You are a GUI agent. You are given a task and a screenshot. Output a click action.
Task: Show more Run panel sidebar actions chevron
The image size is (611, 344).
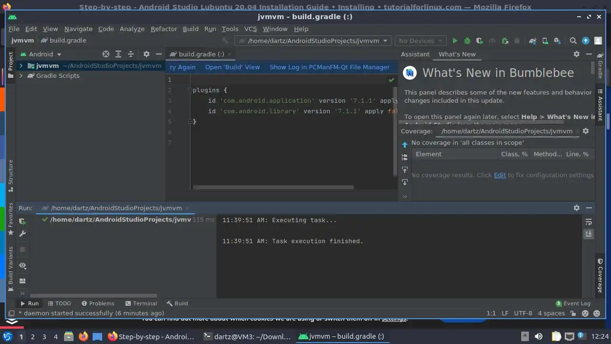click(22, 294)
